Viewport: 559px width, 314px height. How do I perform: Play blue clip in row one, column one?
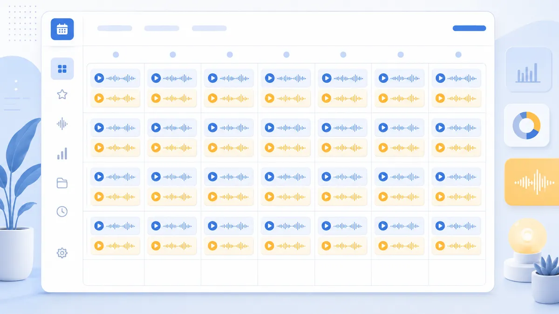(x=99, y=78)
